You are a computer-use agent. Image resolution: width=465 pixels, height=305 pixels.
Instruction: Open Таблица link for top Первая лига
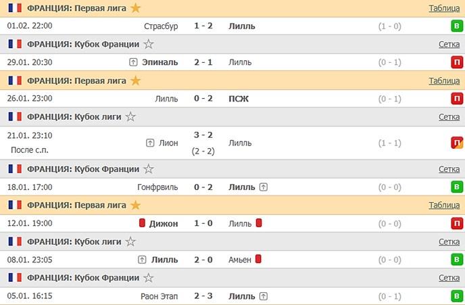[444, 8]
